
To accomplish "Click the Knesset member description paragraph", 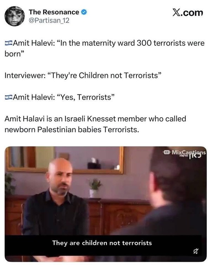I will click(95, 124).
